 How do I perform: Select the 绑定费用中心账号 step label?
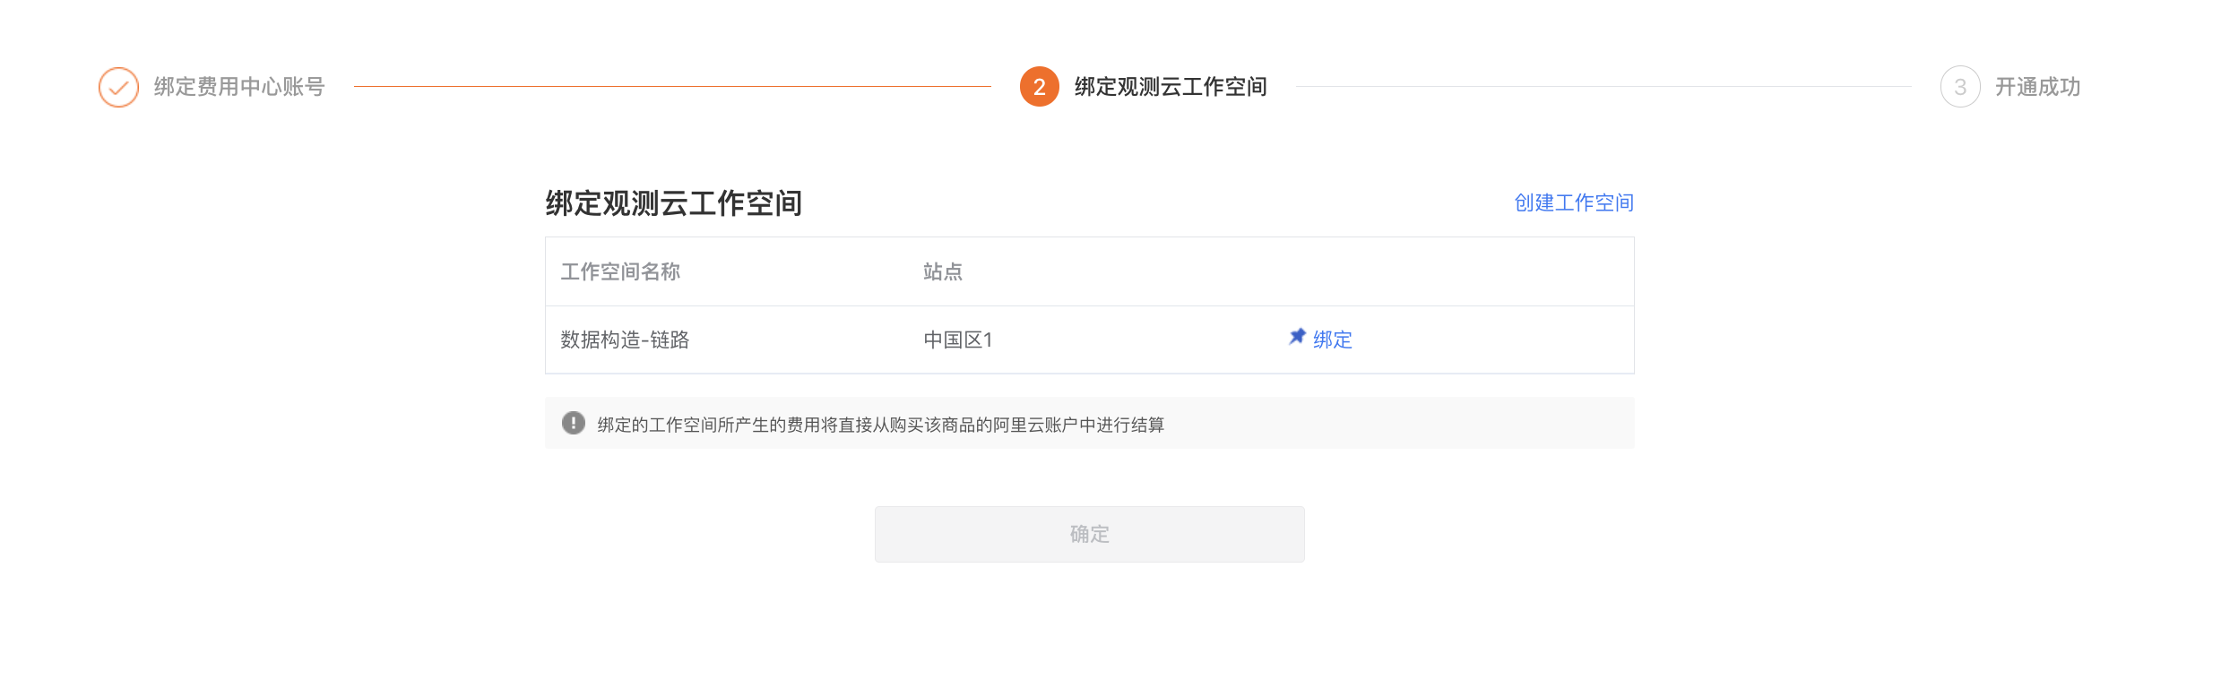[x=239, y=87]
